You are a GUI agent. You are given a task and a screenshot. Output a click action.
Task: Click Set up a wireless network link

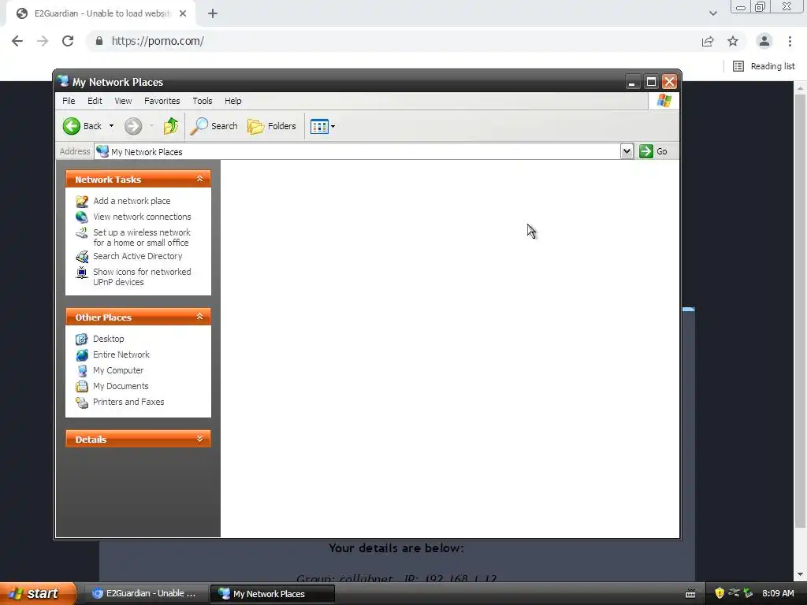coord(142,237)
